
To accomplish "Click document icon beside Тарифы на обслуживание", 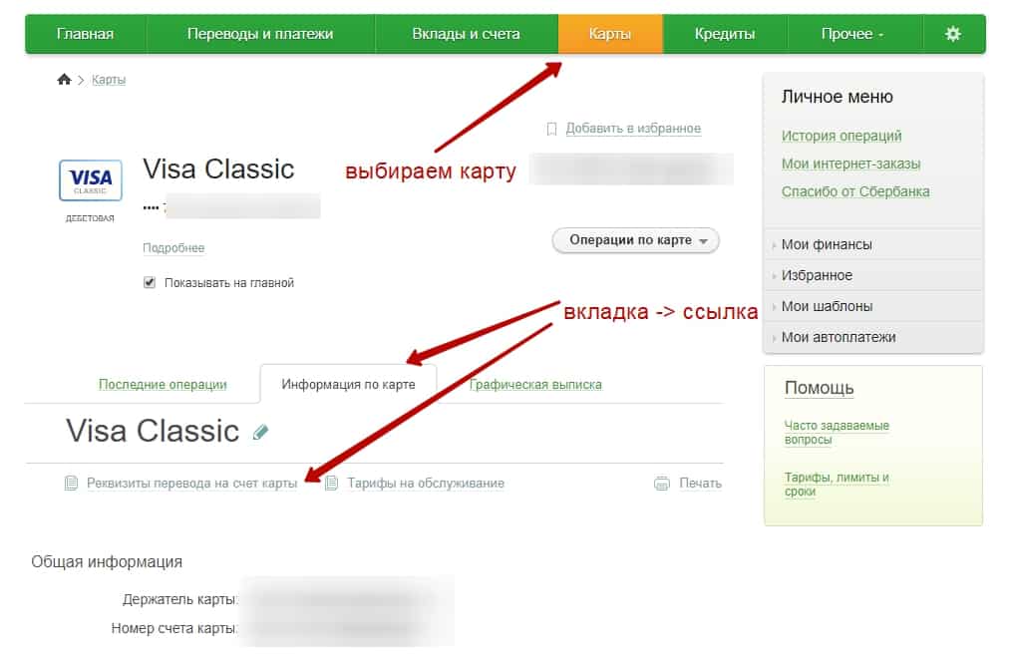I will click(332, 484).
